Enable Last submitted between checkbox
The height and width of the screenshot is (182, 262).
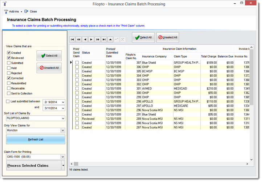click(8, 102)
